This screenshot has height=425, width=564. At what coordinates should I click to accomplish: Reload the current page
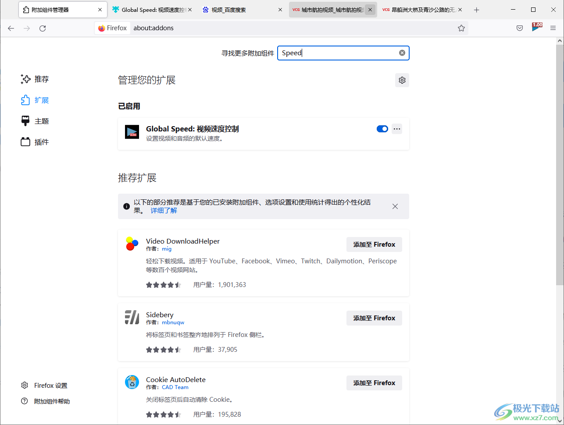click(x=43, y=28)
